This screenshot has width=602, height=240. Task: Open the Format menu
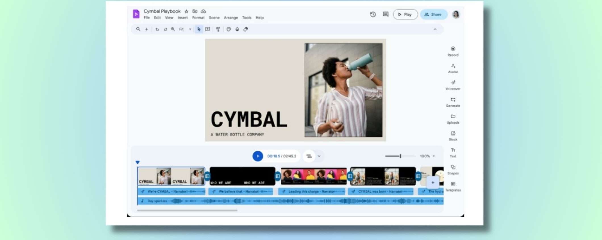coord(198,18)
